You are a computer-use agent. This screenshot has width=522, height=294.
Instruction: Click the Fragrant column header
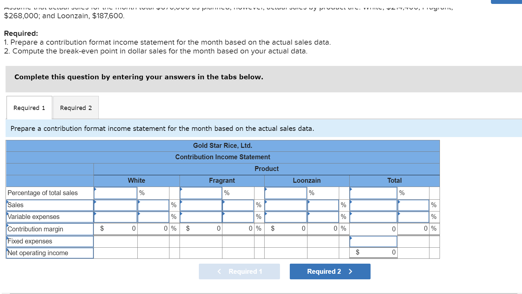(222, 180)
